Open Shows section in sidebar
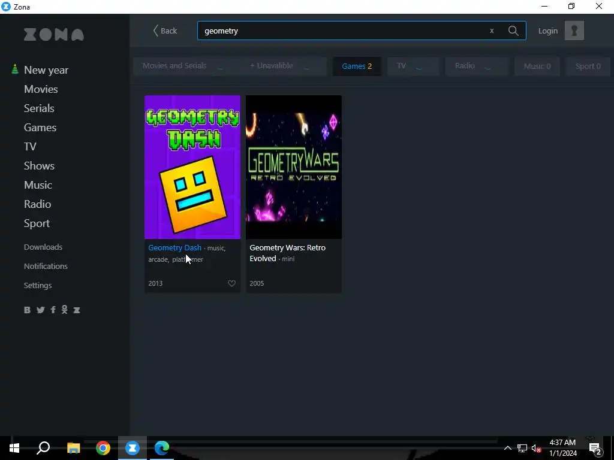This screenshot has height=460, width=614. pyautogui.click(x=39, y=165)
